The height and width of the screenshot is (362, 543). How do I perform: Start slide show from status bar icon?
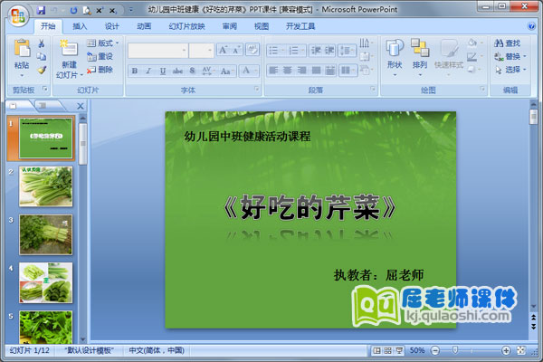point(399,350)
